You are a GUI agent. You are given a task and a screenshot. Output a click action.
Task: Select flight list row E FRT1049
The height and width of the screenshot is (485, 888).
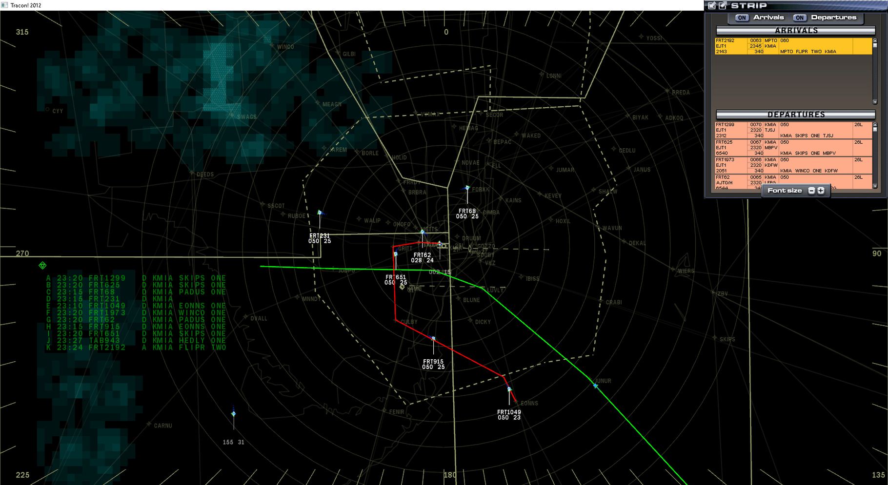136,306
